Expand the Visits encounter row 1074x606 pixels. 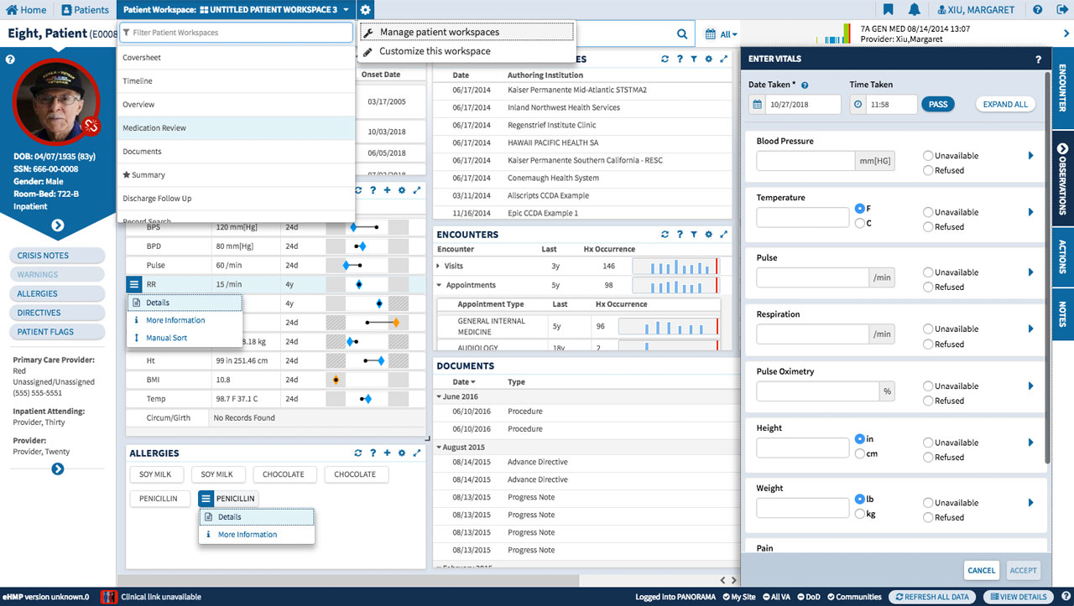click(439, 266)
